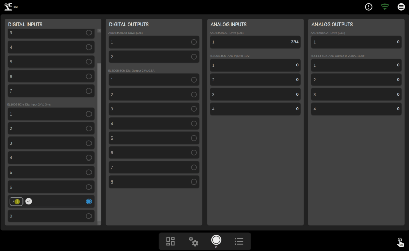Click the robot arm logo icon
Viewport: 409px width, 251px height.
tap(8, 7)
